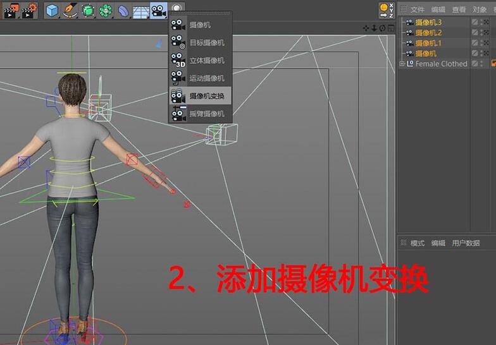Click the viewport dolly camera arrow icon
The image size is (496, 345).
point(374,28)
